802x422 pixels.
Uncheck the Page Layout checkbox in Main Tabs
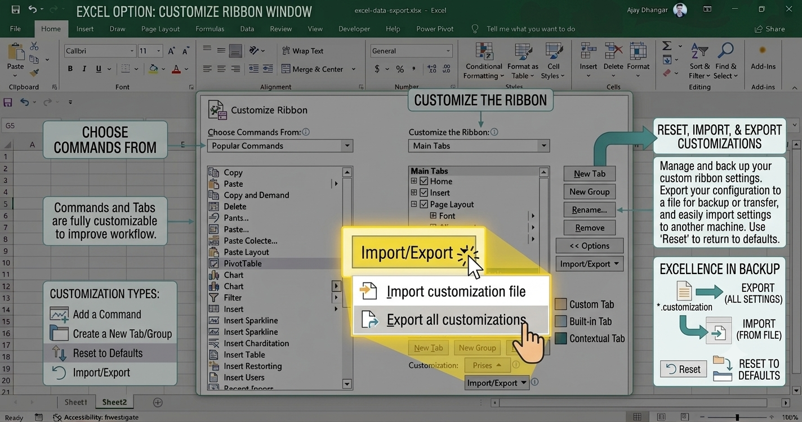click(x=424, y=204)
